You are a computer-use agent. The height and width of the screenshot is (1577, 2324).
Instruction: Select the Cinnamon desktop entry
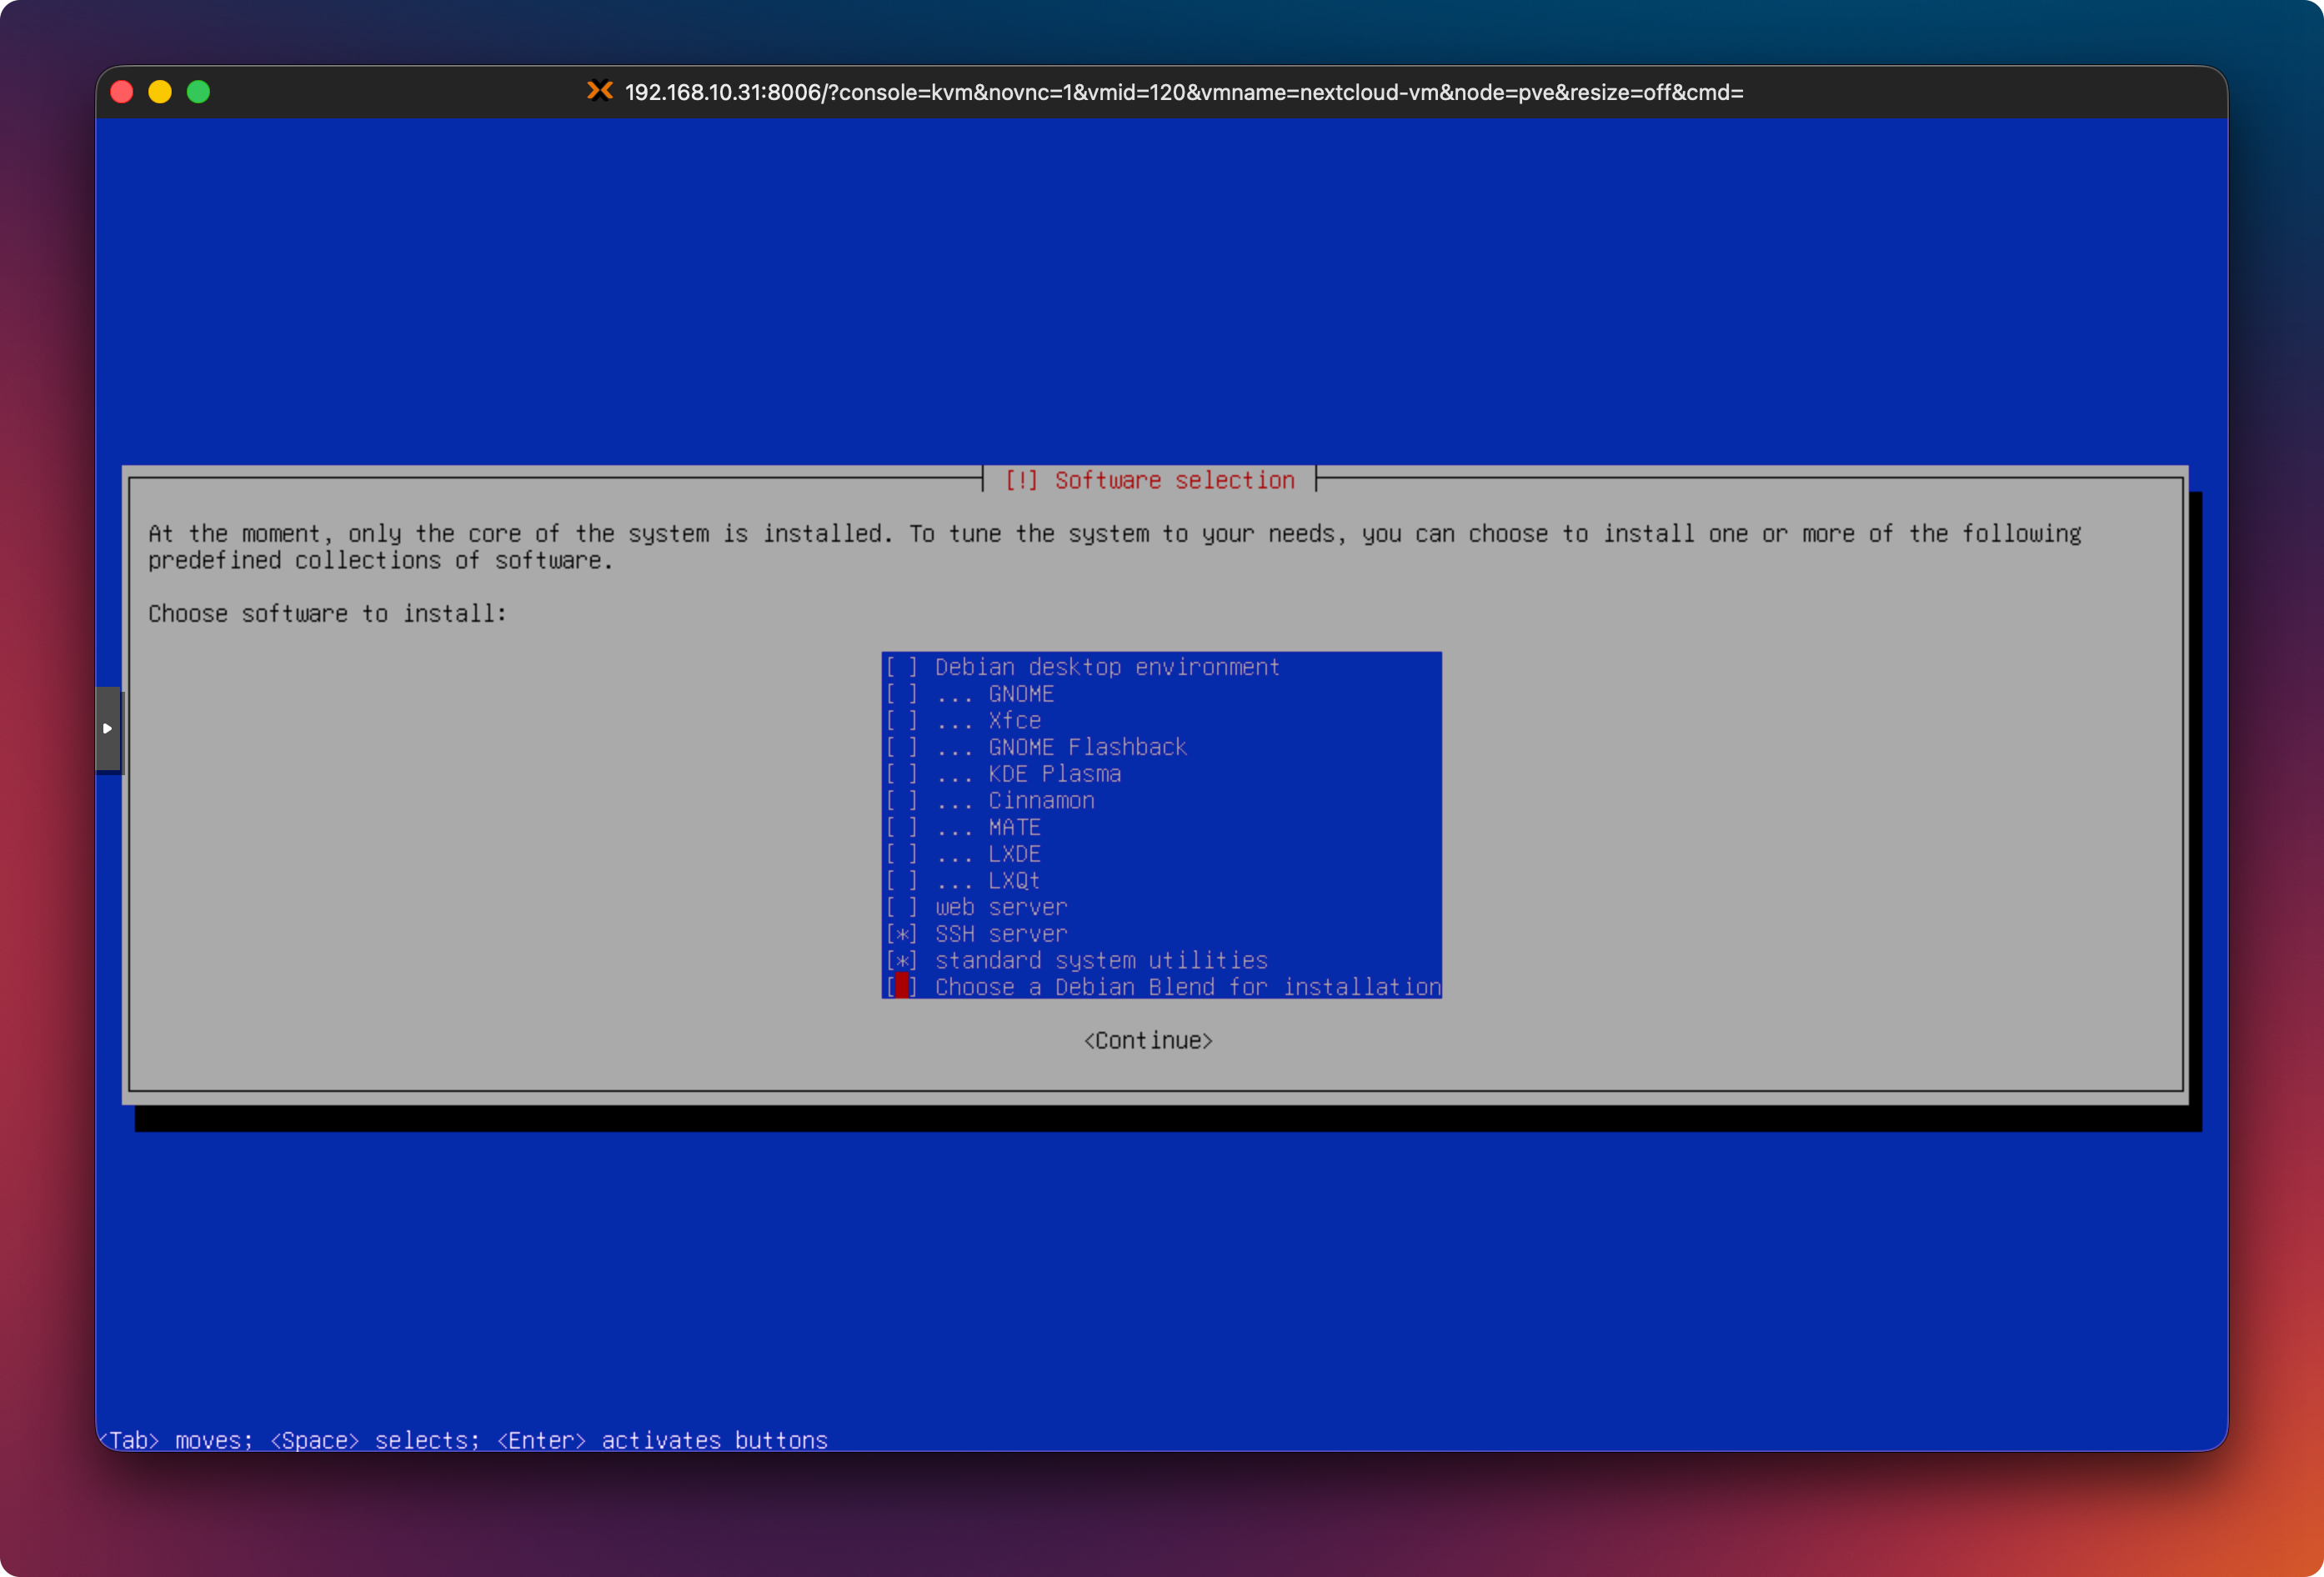(901, 800)
